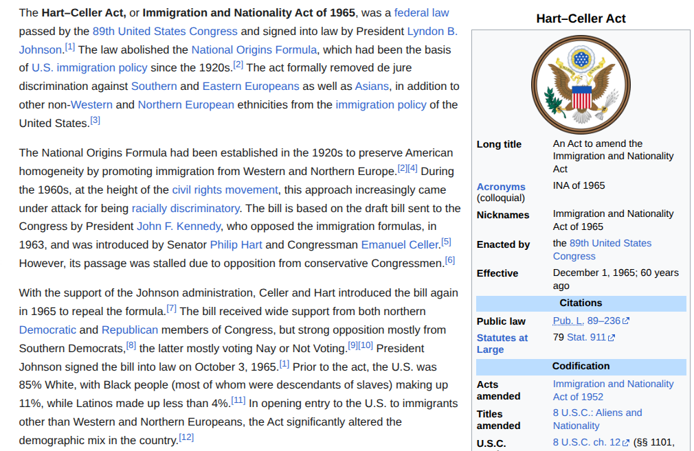Follow the Lyndon B. Johnson link
694x451 pixels.
[x=432, y=32]
